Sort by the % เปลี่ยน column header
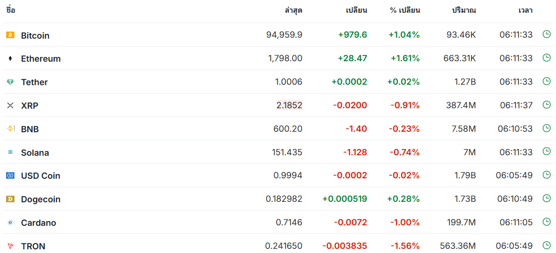The width and height of the screenshot is (556, 253). point(405,10)
